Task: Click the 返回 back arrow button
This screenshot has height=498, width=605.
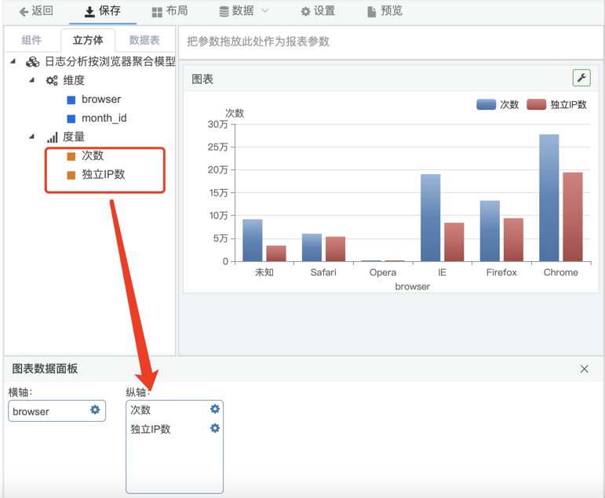Action: [36, 11]
